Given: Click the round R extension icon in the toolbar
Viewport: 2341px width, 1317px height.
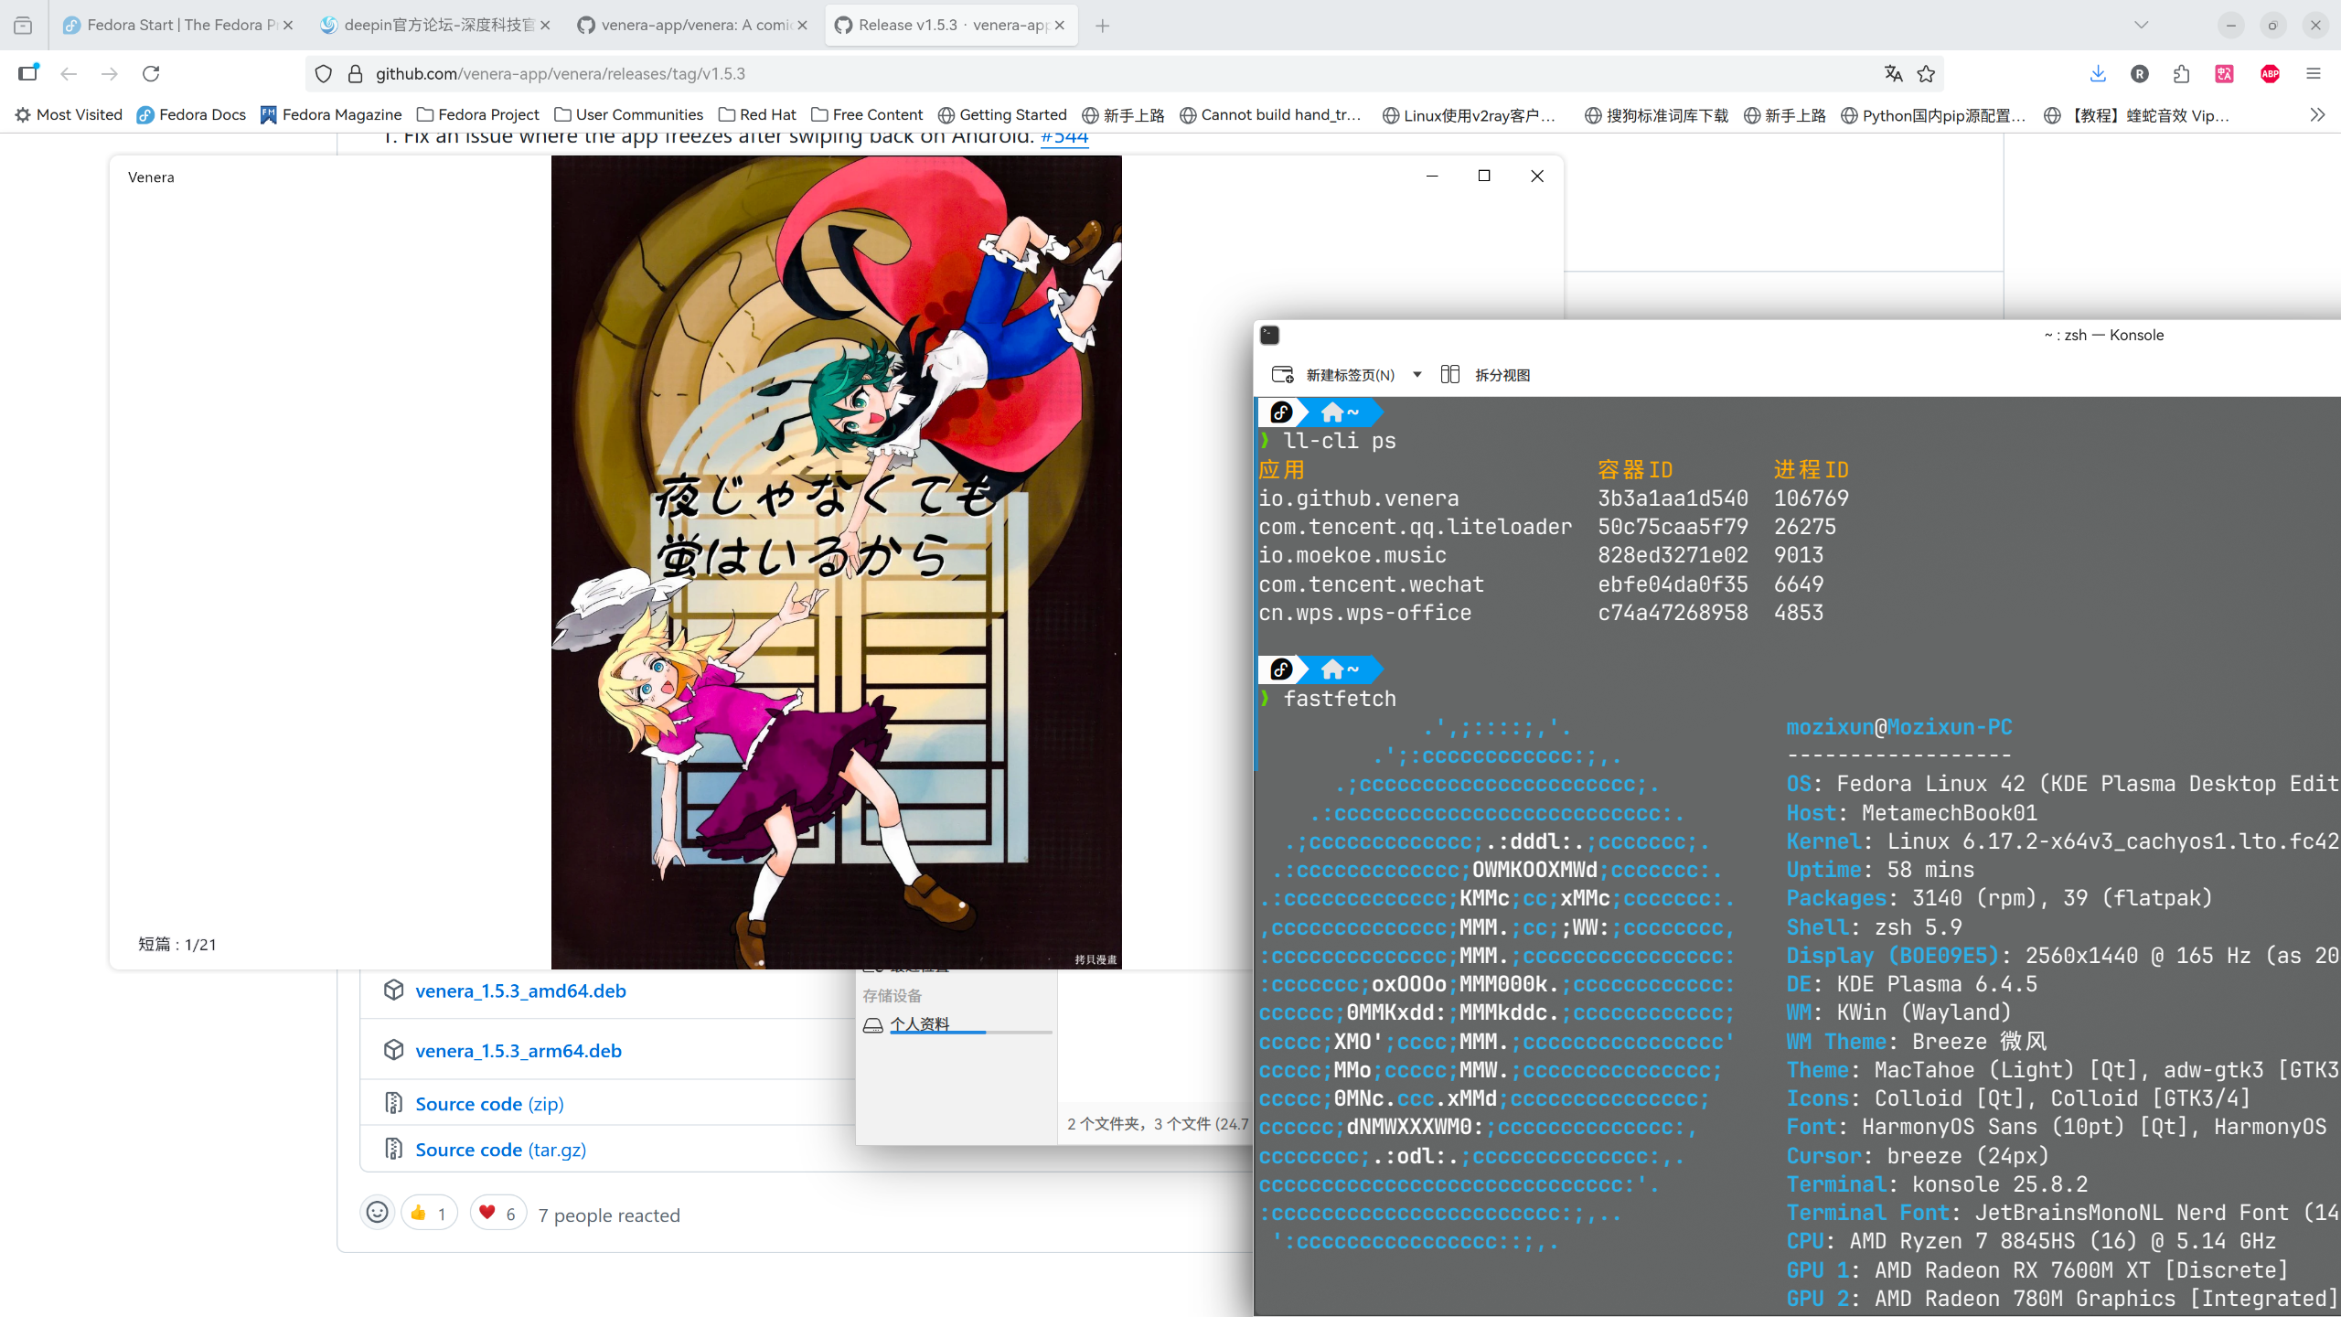Looking at the screenshot, I should 2139,74.
